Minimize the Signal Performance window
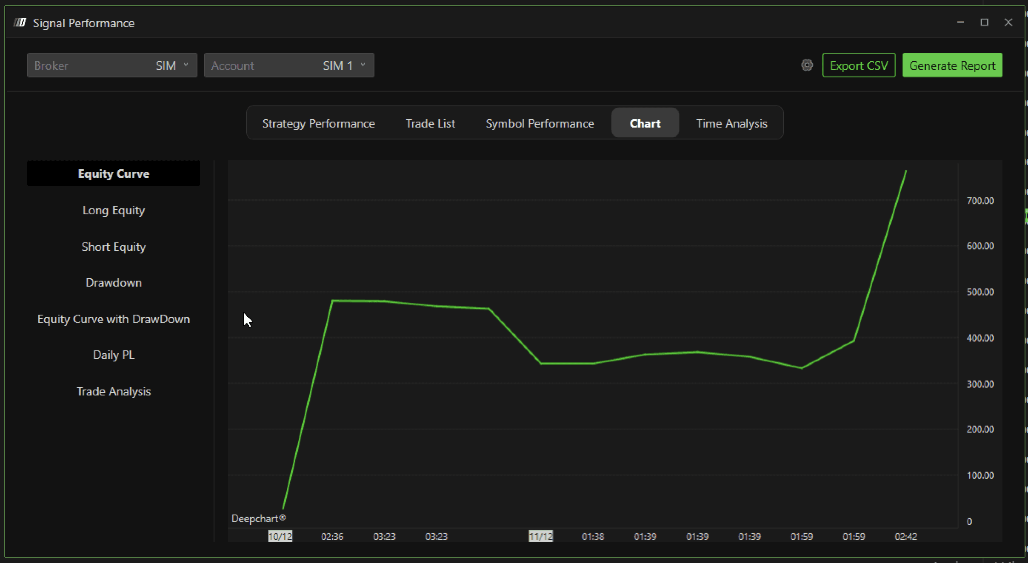 (x=960, y=22)
